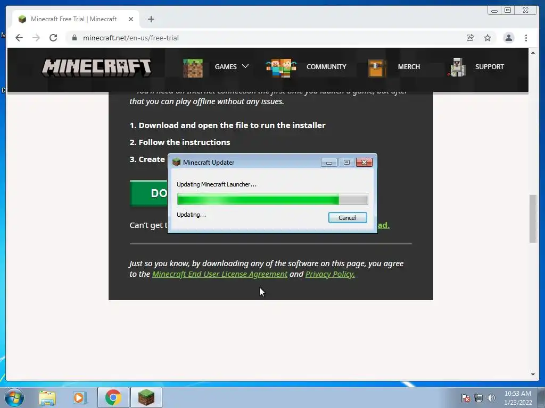Select the Minecraft Free Trial tab
Screen dimensions: 545x408
pyautogui.click(x=76, y=19)
